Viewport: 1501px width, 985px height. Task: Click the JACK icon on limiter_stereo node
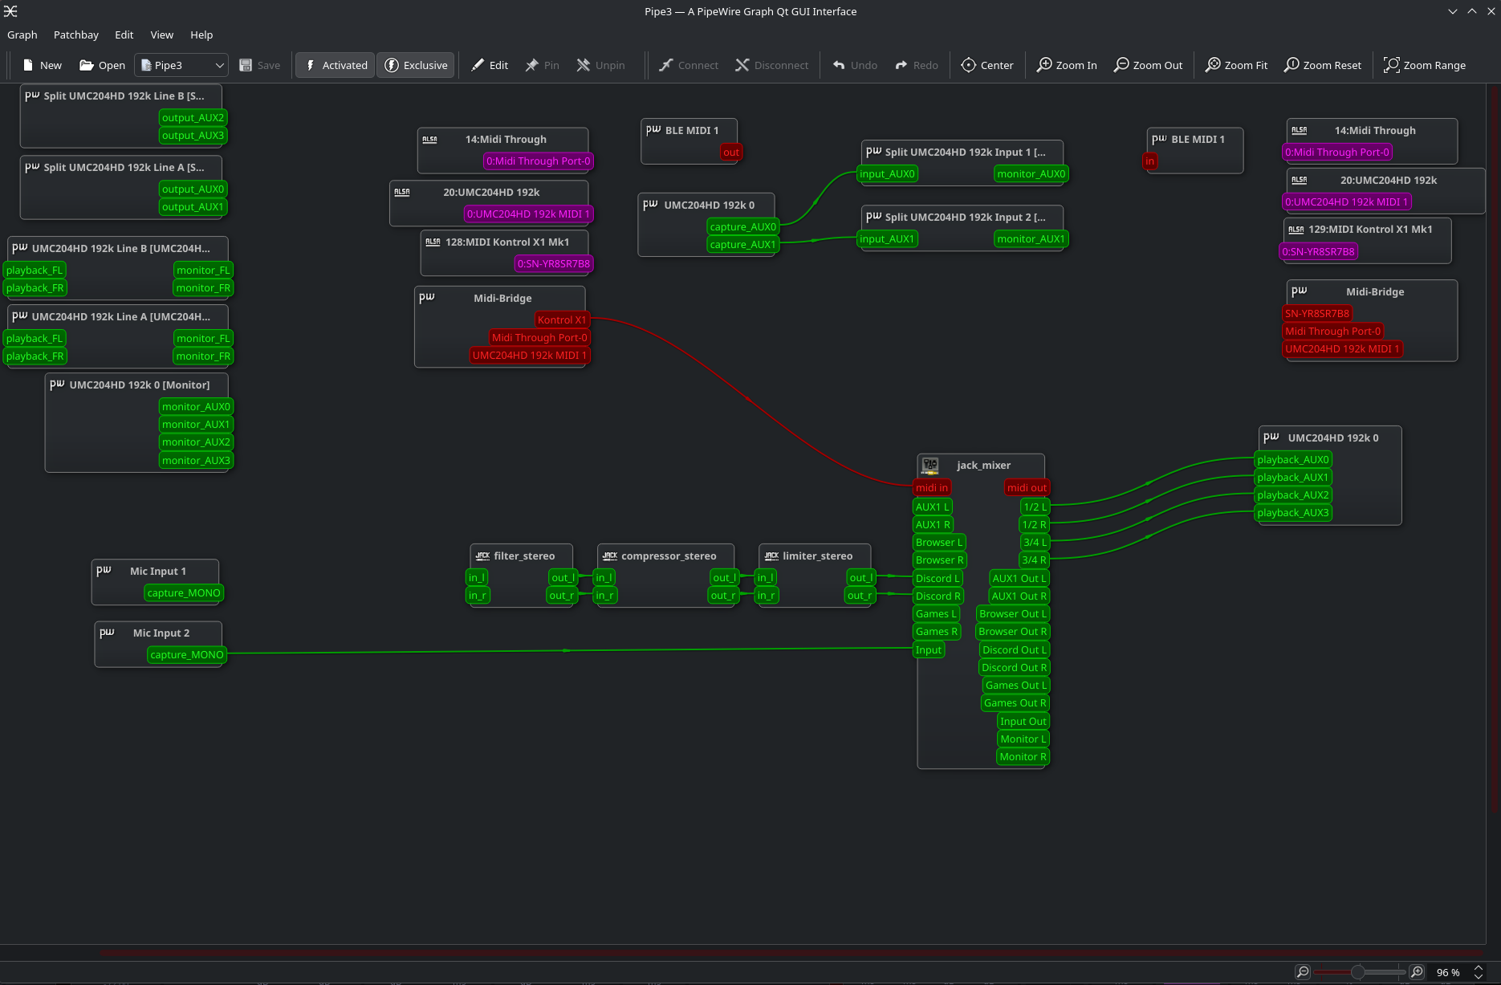pos(771,556)
